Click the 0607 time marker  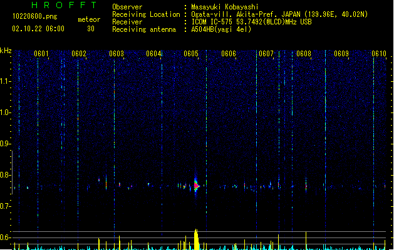point(266,54)
